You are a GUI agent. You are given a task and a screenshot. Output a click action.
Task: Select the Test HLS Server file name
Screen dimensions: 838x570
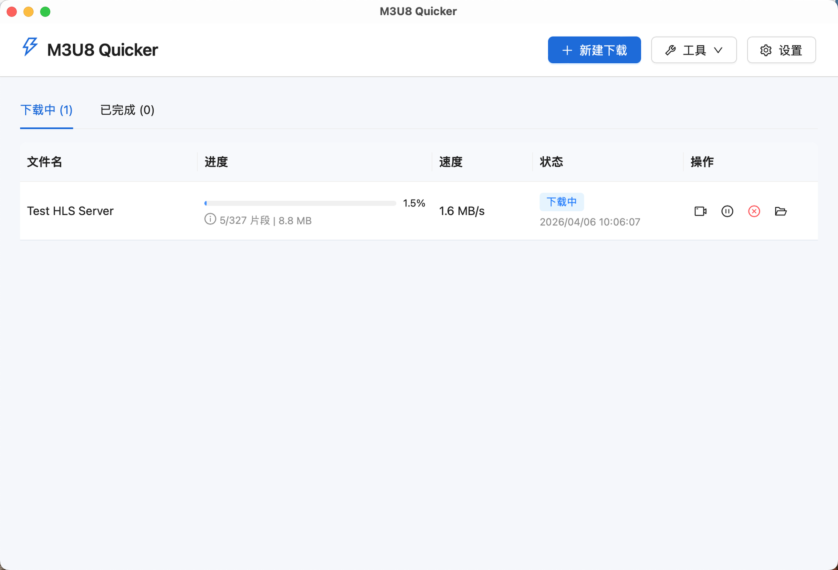[70, 211]
